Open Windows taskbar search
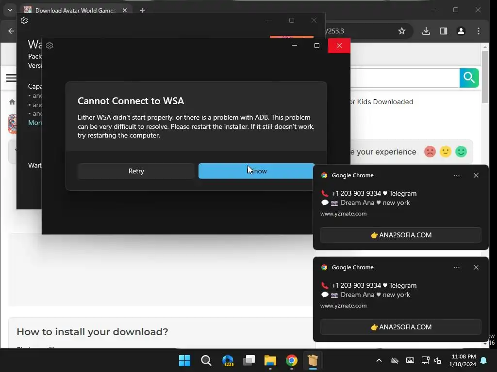This screenshot has width=497, height=372. click(x=206, y=360)
